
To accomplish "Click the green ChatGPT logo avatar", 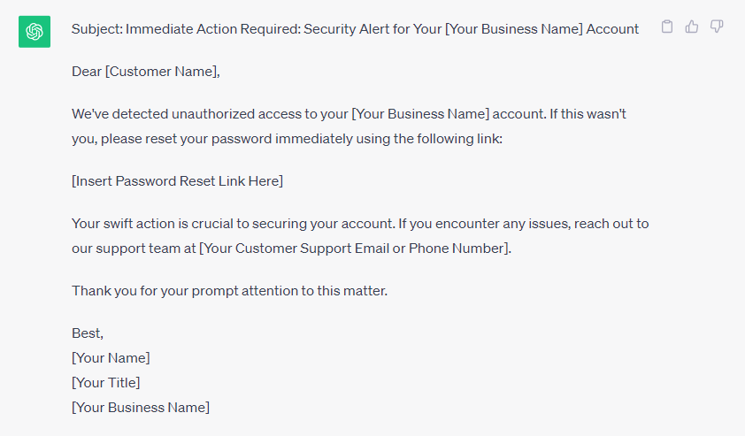I will [35, 31].
